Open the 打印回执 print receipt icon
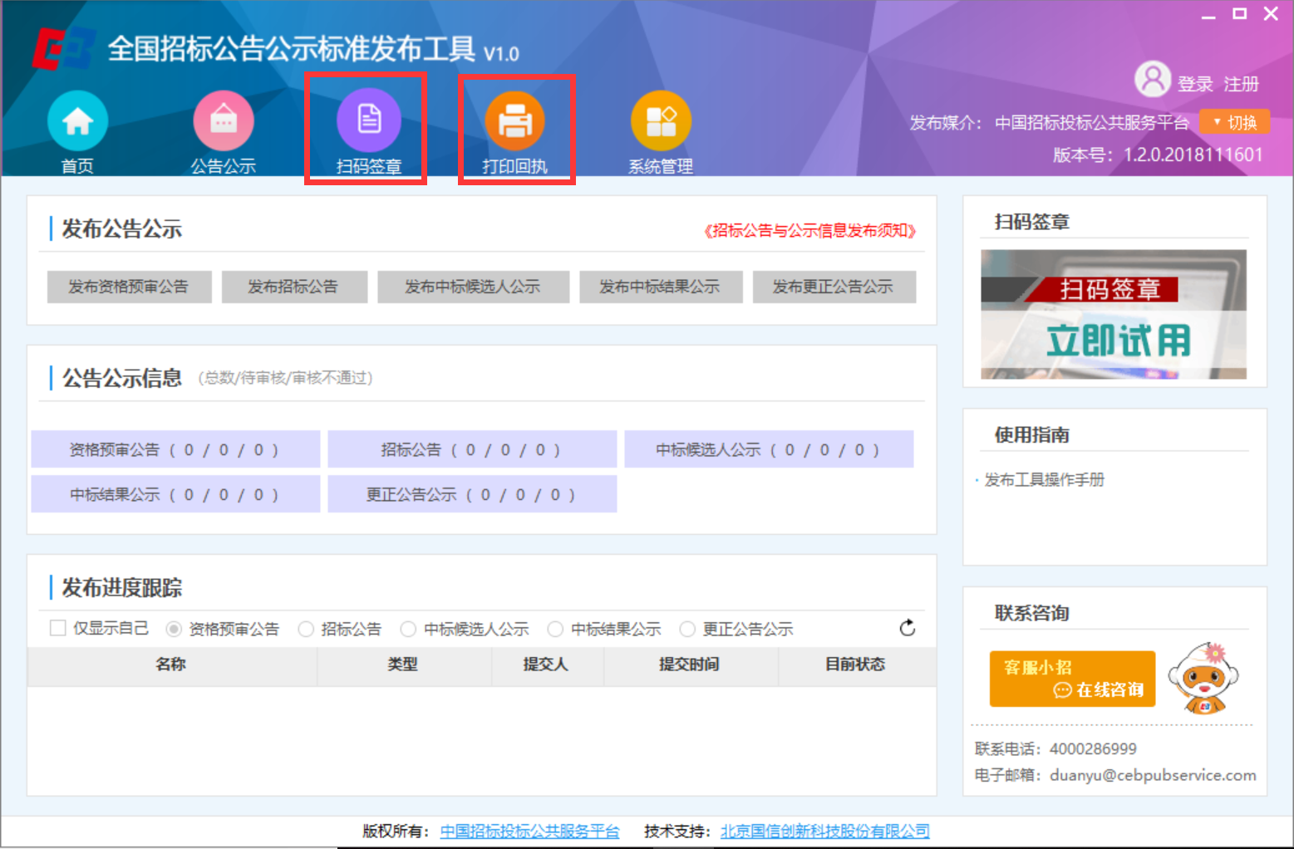The width and height of the screenshot is (1294, 849). (516, 119)
